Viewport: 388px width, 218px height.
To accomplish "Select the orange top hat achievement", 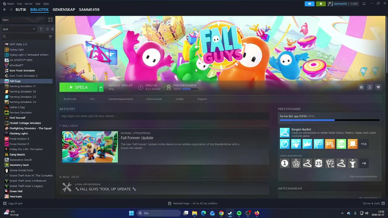I will 353,144.
